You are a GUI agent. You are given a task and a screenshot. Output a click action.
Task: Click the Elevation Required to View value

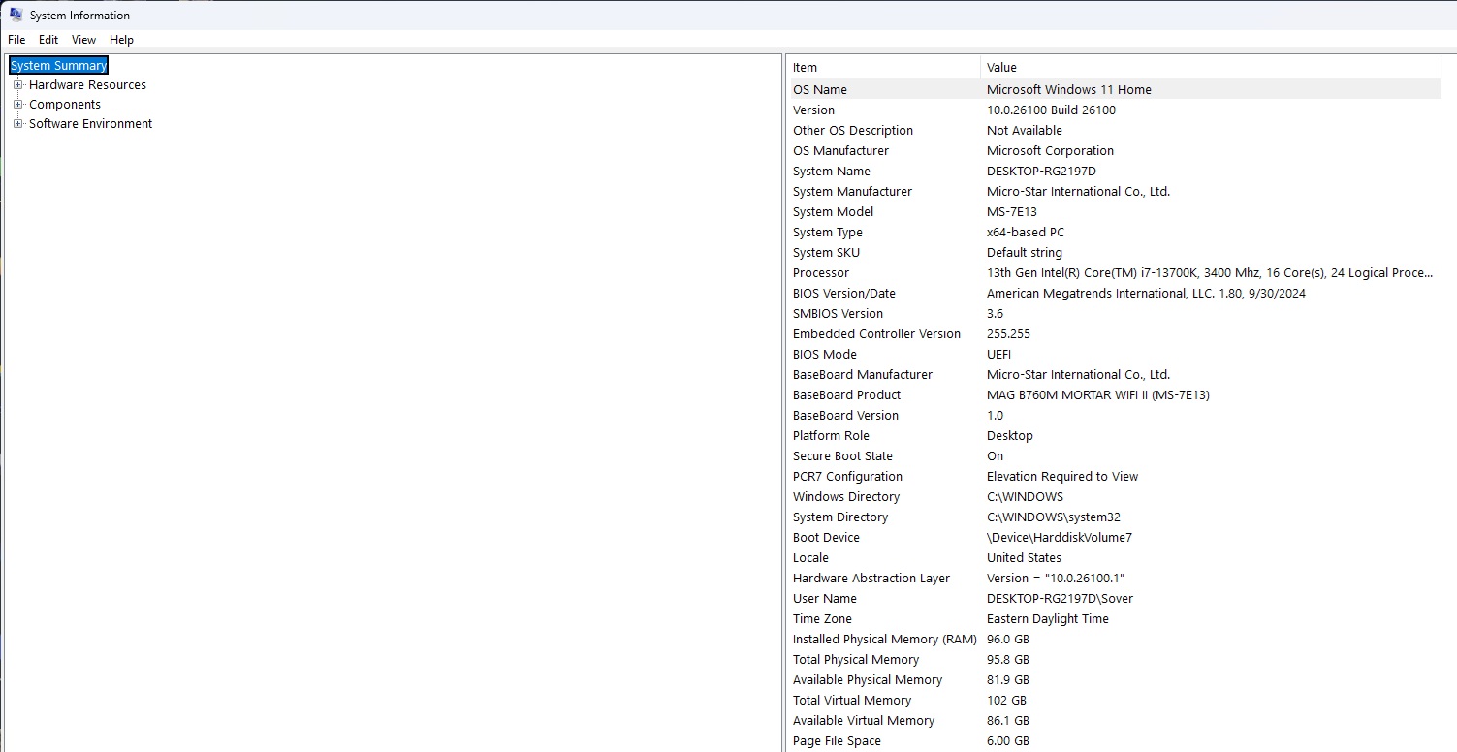pos(1062,476)
